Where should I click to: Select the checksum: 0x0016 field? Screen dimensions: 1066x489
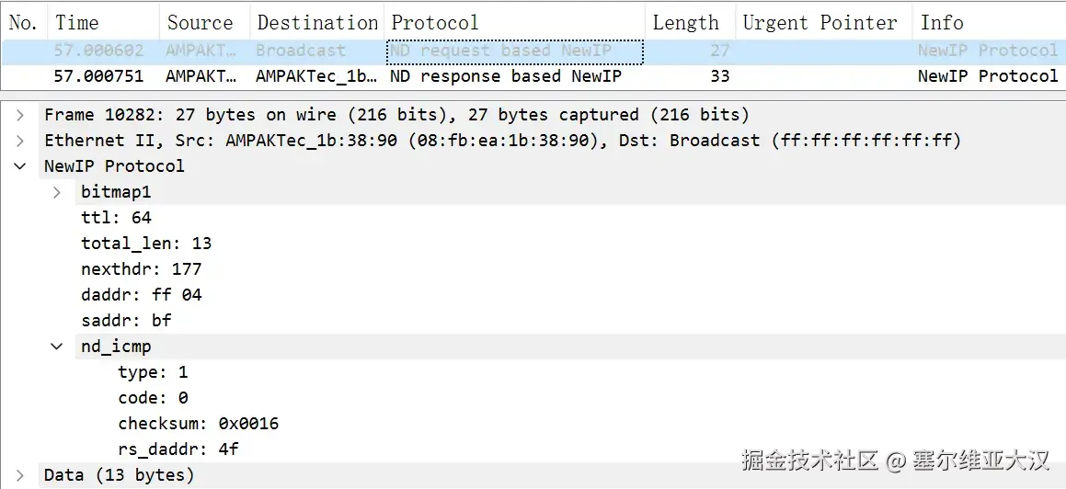pyautogui.click(x=198, y=424)
